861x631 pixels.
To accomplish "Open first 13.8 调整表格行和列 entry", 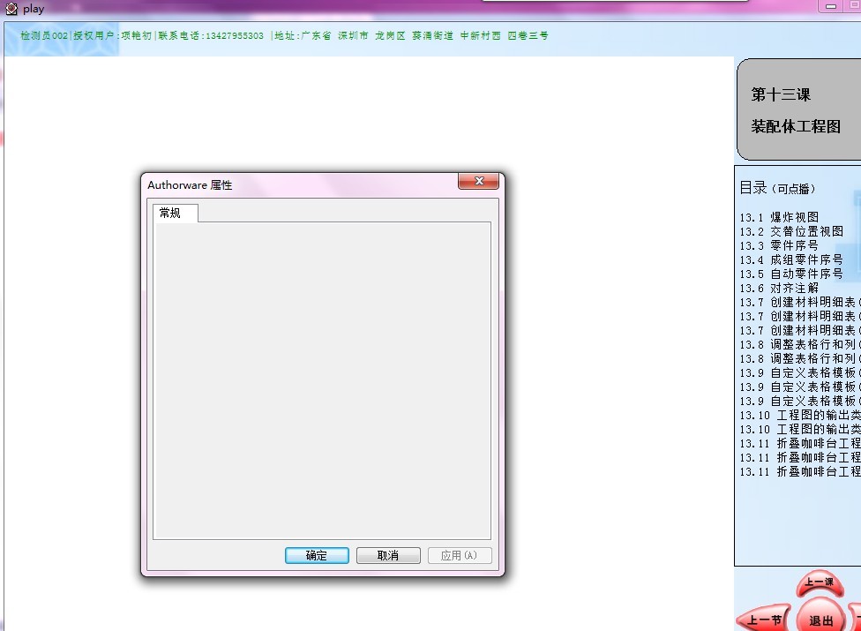I will [800, 345].
